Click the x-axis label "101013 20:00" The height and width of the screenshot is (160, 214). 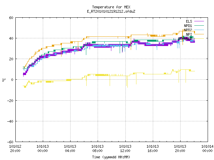(x=180, y=149)
